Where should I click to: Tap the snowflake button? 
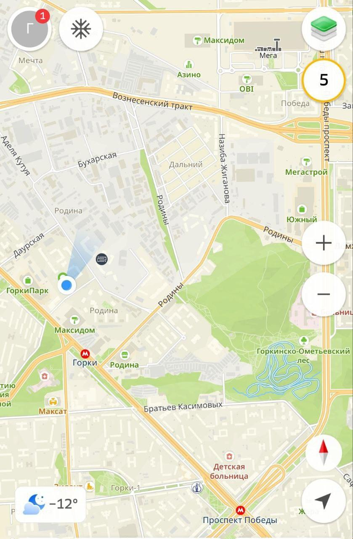tap(81, 29)
